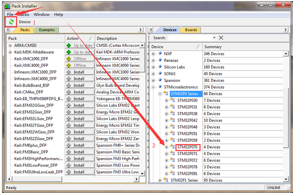
Task: Install the Keil::CM4xx_DFP pack
Action: pyautogui.click(x=80, y=92)
